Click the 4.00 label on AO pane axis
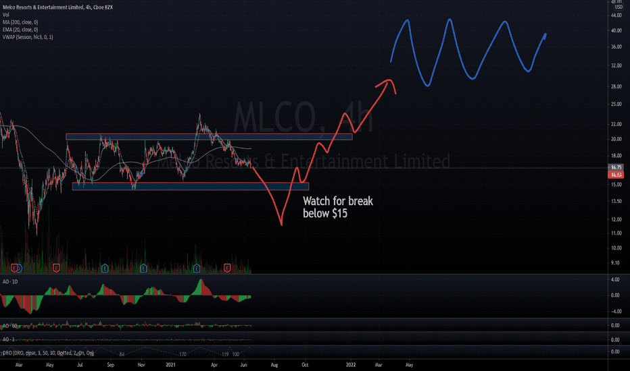Screen dimensions: 630x371 point(615,279)
